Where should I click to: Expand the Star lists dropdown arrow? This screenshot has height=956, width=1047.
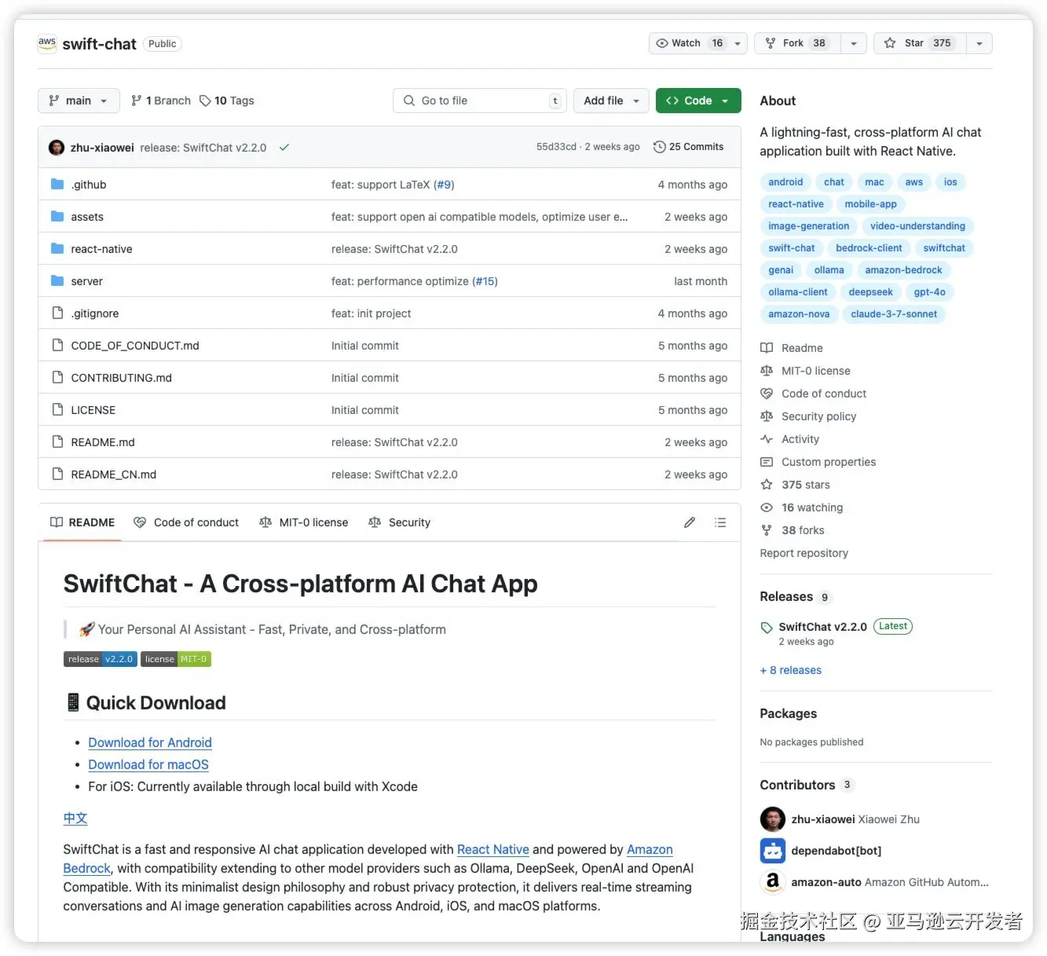pyautogui.click(x=979, y=43)
